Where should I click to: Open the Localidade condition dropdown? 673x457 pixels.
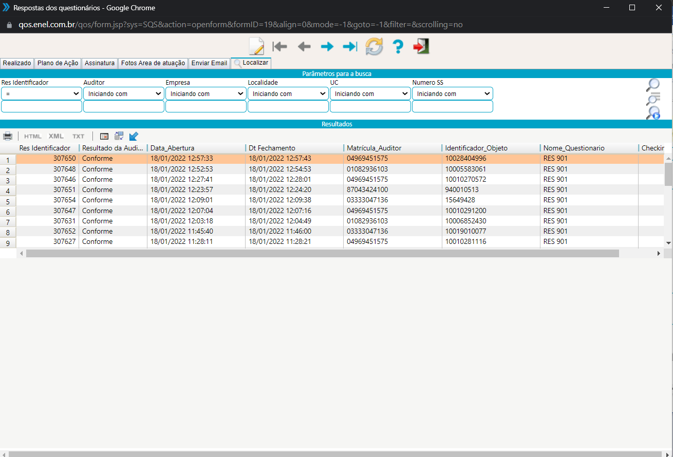[x=288, y=93]
